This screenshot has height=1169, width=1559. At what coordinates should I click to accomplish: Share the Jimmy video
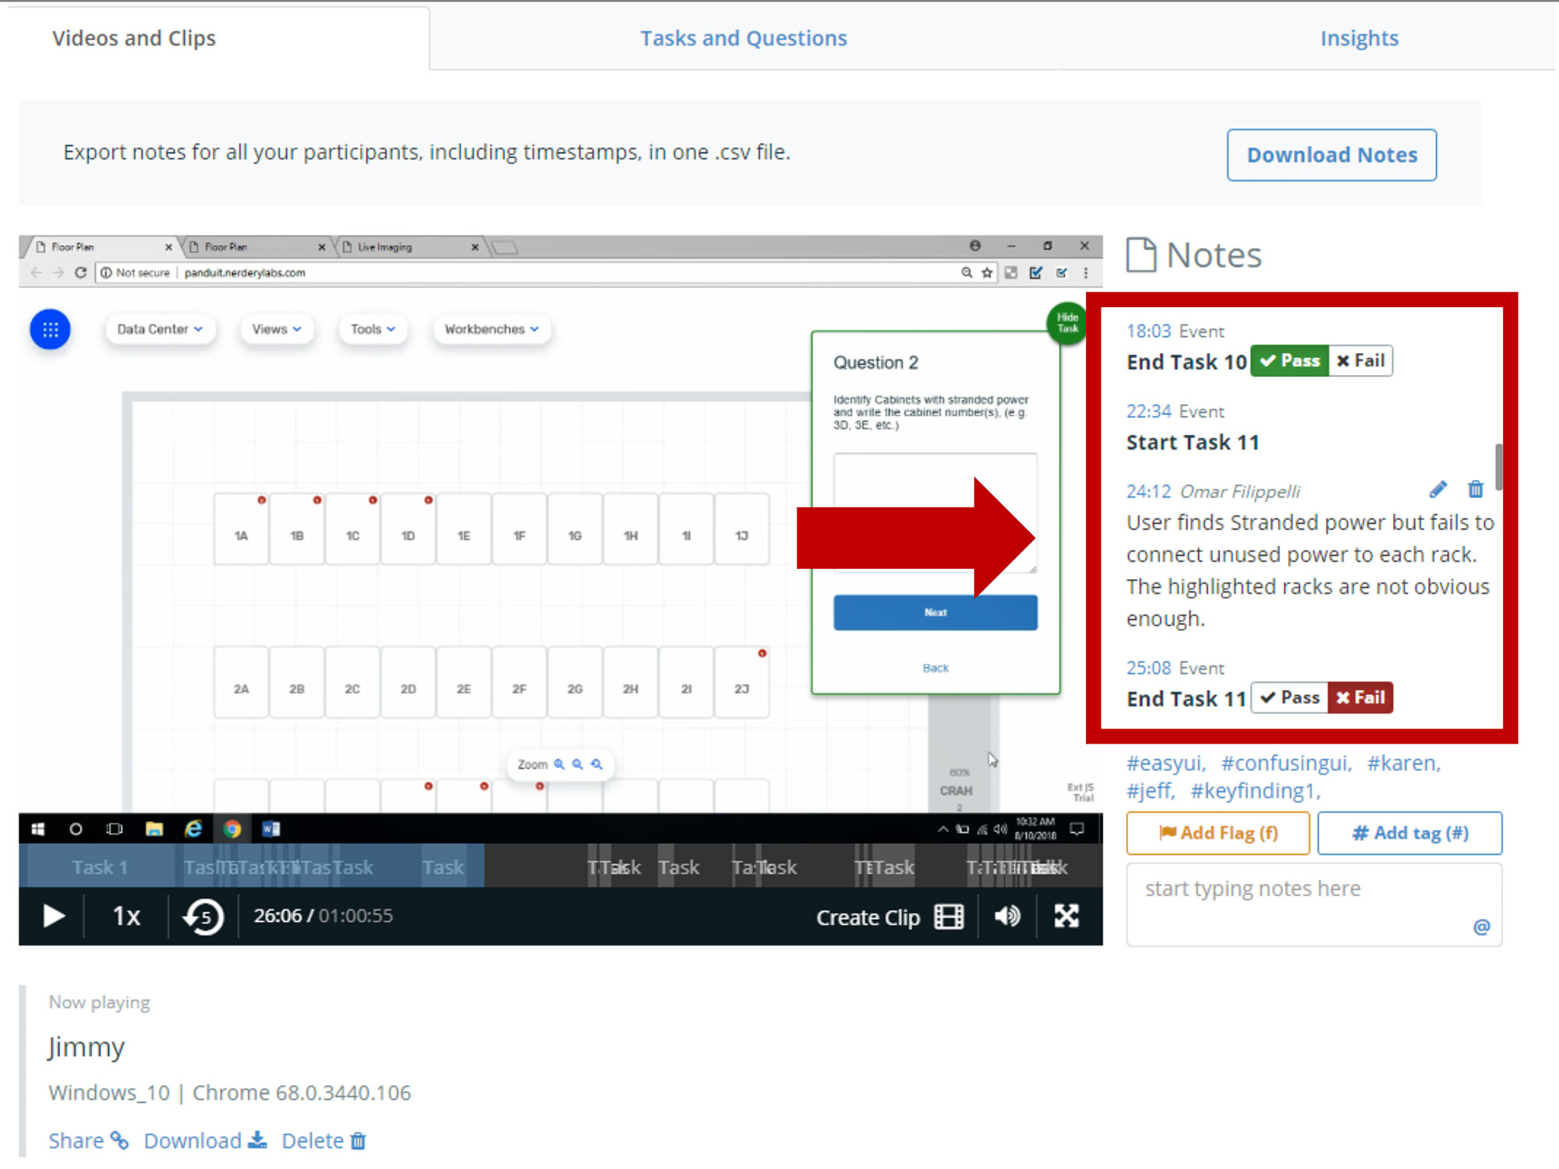88,1141
